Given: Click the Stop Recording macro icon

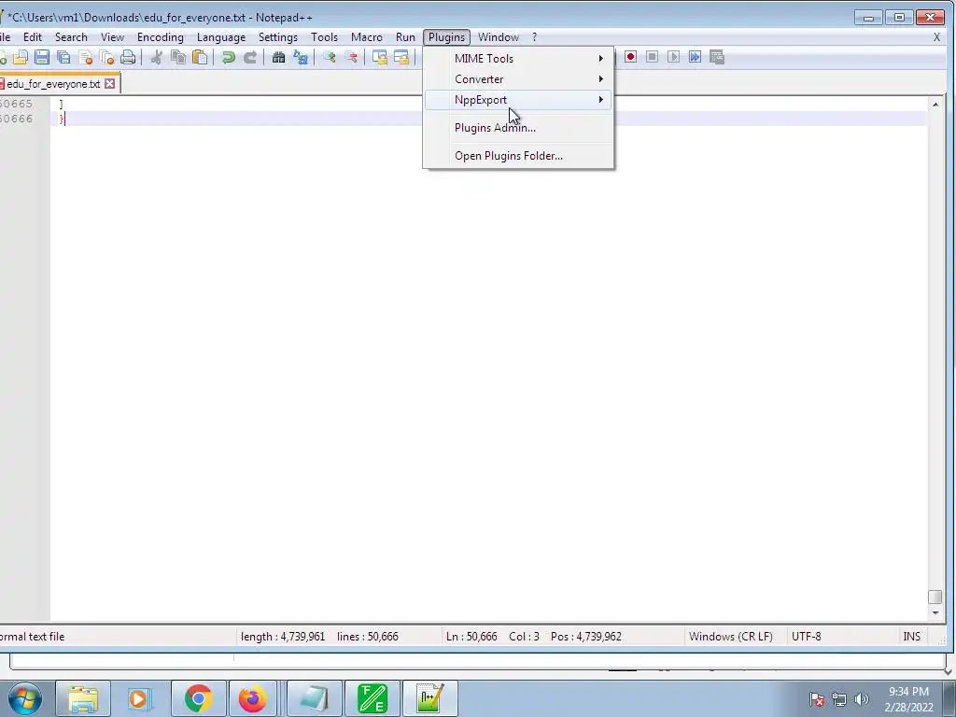Looking at the screenshot, I should [x=652, y=57].
